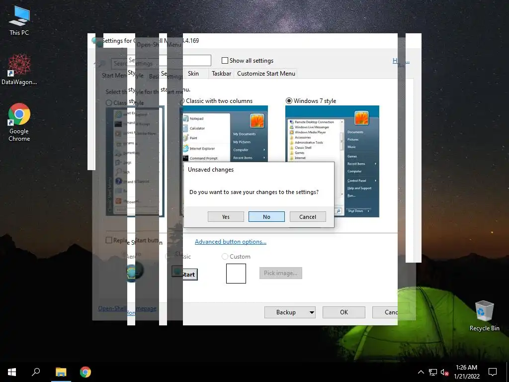Click the Open-Shell Homepage link
This screenshot has width=509, height=382.
click(x=127, y=308)
